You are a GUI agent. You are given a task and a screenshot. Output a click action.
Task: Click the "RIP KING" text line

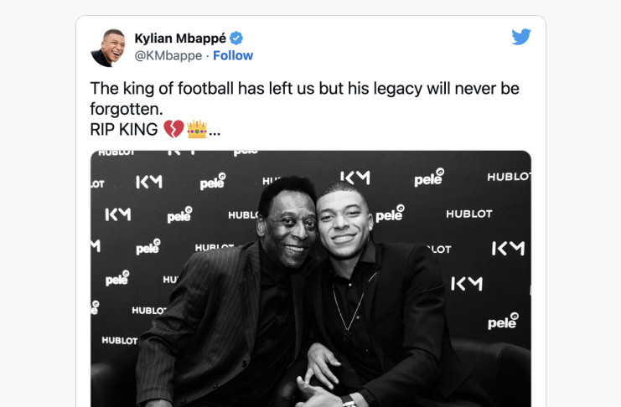pos(124,130)
